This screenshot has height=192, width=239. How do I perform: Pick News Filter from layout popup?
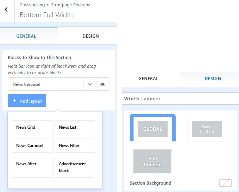coord(75,146)
